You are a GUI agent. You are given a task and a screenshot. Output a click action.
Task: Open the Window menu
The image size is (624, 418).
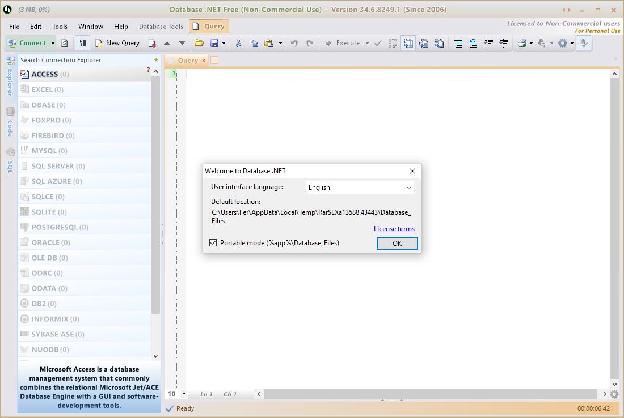point(90,26)
